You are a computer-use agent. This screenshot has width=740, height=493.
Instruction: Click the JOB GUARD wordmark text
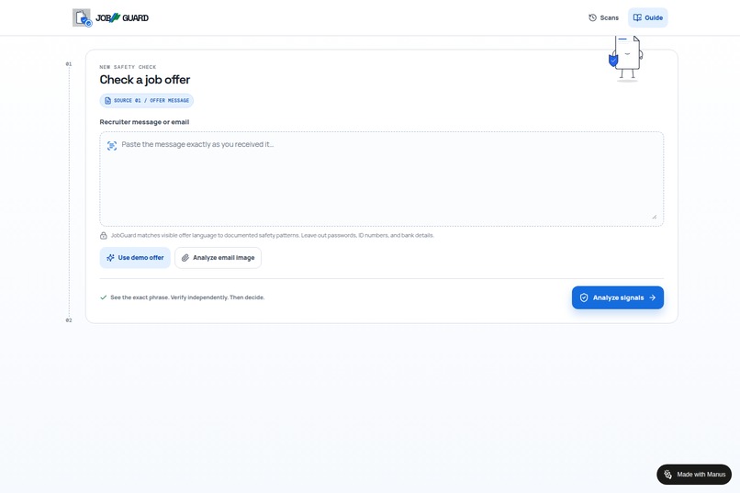coord(122,18)
